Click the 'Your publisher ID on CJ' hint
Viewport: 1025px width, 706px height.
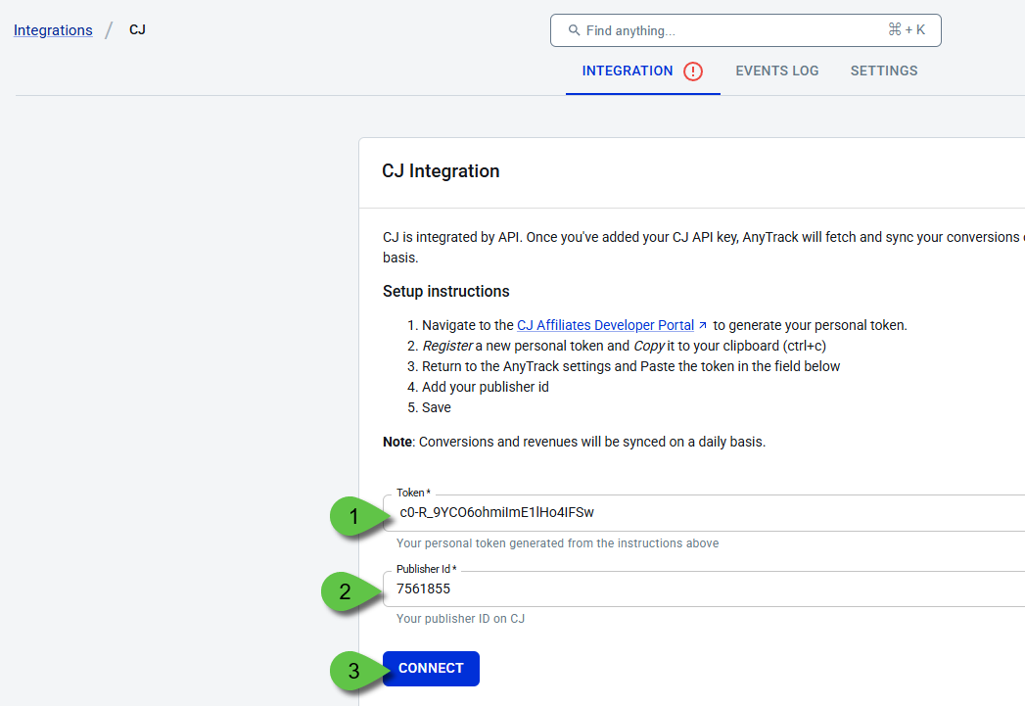[460, 619]
